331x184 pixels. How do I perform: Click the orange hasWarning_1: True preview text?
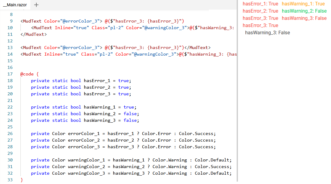[x=303, y=4]
